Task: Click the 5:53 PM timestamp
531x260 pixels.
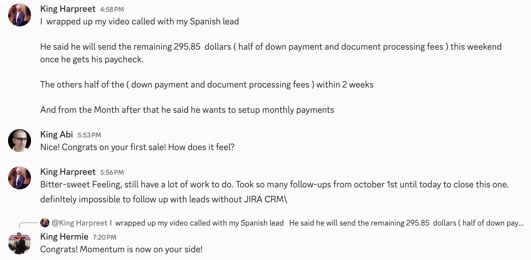Action: pos(89,135)
